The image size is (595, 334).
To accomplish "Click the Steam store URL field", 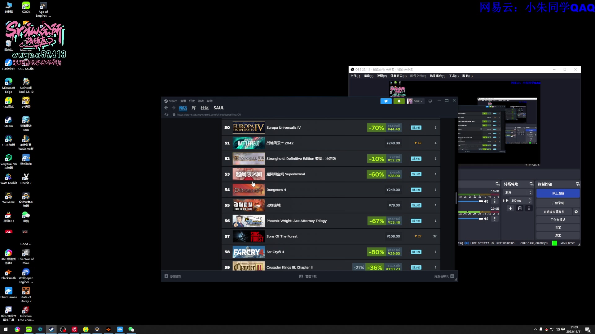I will coord(209,114).
